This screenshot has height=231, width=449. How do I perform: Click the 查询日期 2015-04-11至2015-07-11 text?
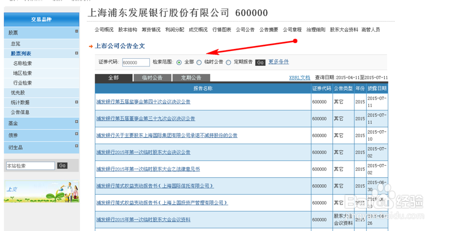click(x=352, y=78)
